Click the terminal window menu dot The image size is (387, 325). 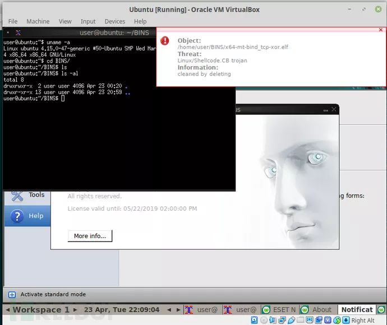[x=8, y=32]
